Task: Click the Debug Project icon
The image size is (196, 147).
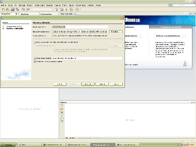Action: tap(71, 10)
